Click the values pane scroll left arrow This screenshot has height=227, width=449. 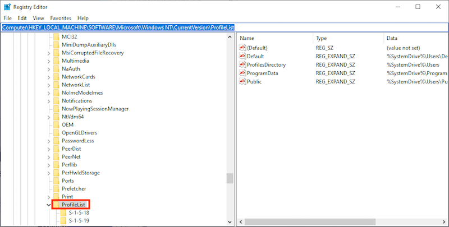241,222
